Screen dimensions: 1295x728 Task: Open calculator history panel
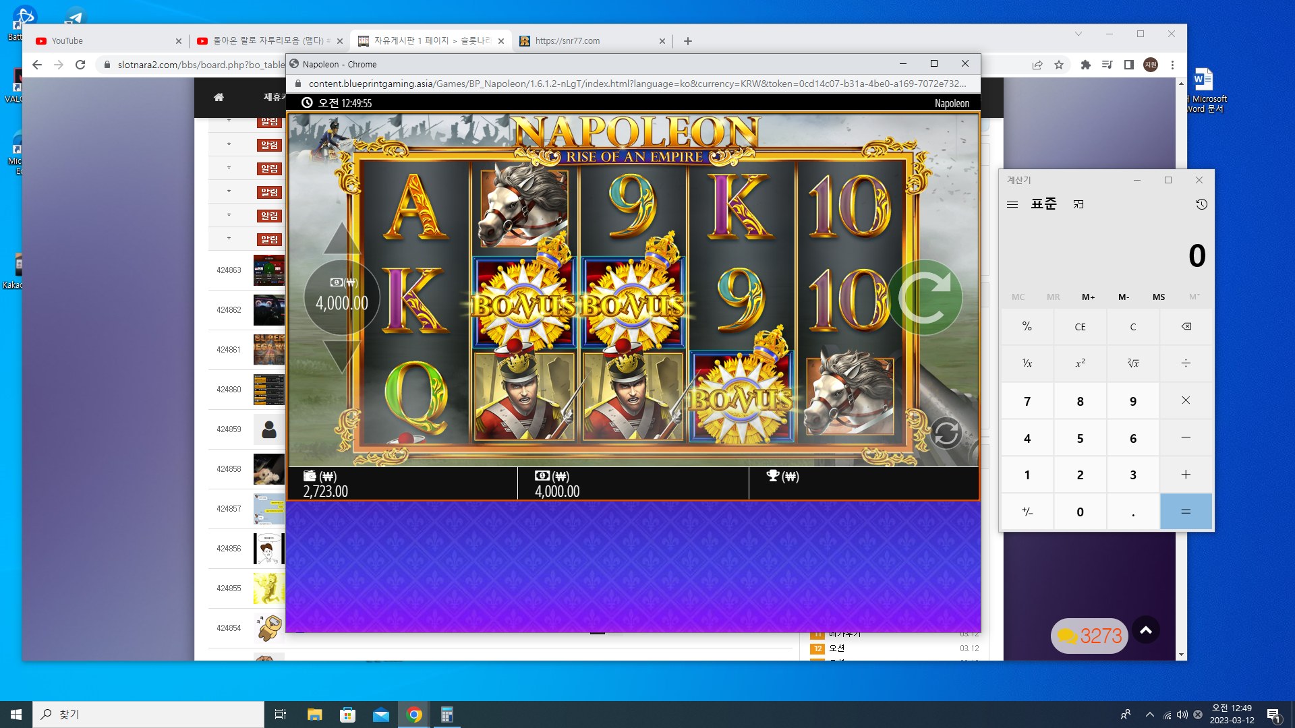[x=1201, y=204]
